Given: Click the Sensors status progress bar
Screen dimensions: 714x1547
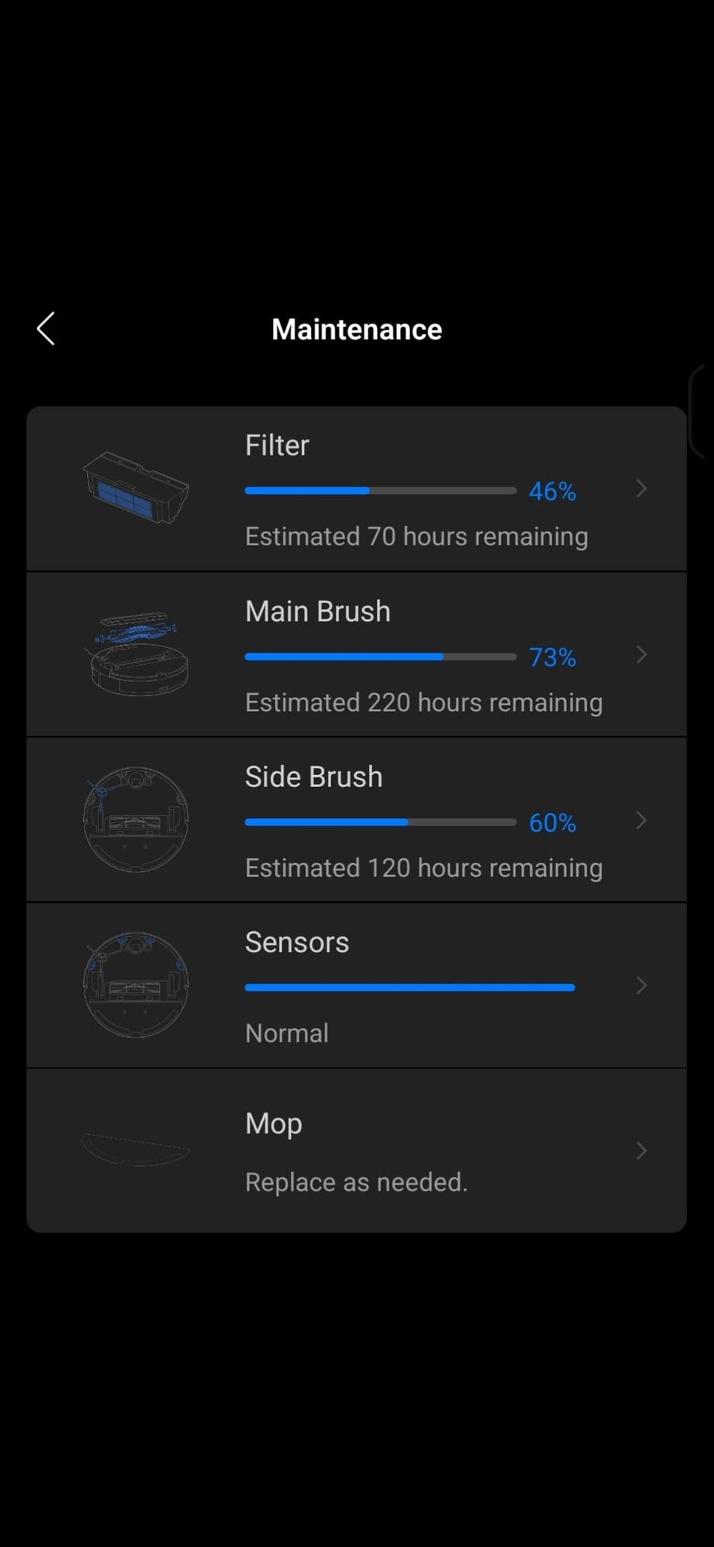Looking at the screenshot, I should pos(410,988).
